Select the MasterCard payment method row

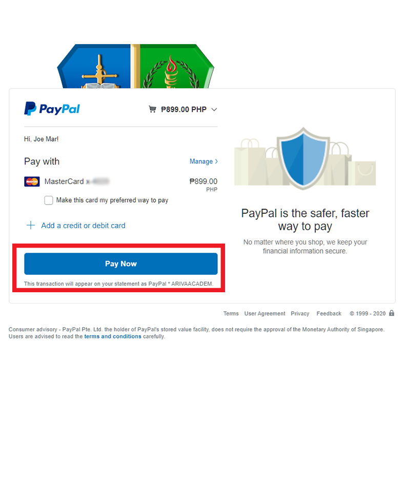(121, 182)
